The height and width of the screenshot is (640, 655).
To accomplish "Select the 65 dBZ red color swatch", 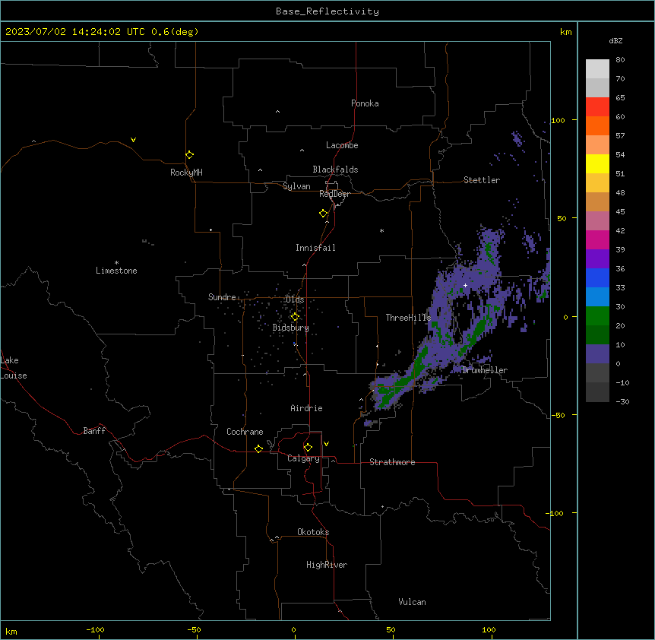I will 597,106.
